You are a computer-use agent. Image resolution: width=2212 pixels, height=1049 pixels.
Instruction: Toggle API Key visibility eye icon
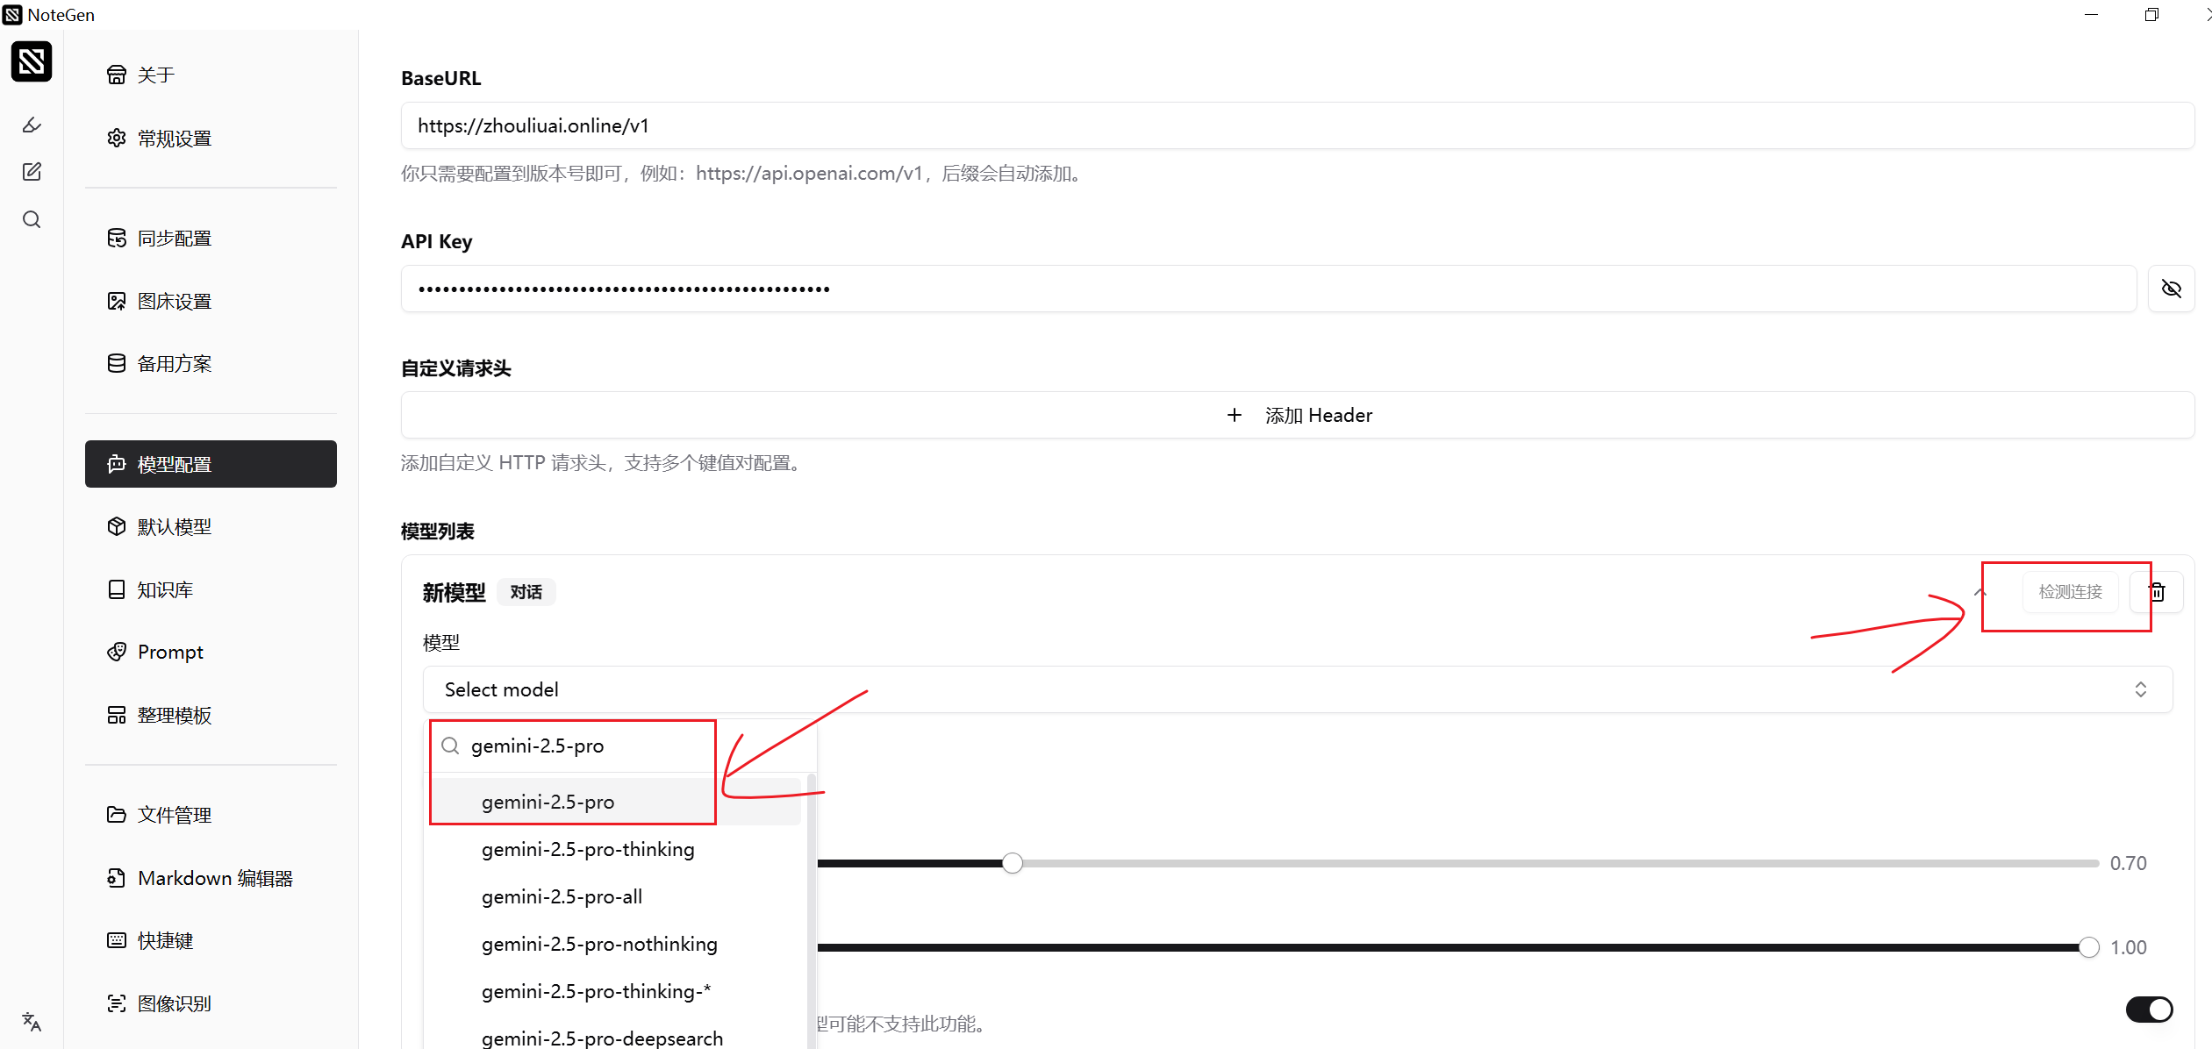point(2171,289)
